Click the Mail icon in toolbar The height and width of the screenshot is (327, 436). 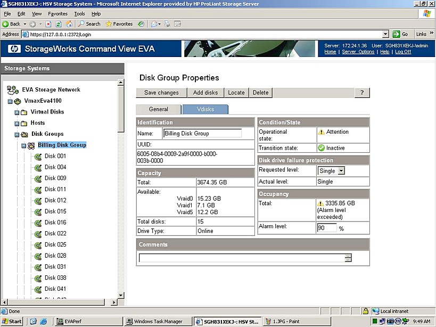(154, 24)
